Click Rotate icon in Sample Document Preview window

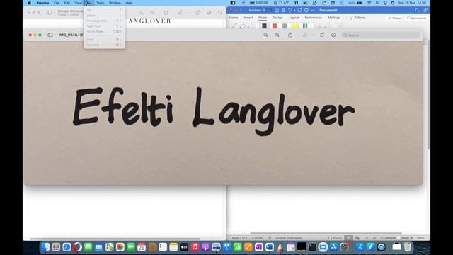coord(197,13)
